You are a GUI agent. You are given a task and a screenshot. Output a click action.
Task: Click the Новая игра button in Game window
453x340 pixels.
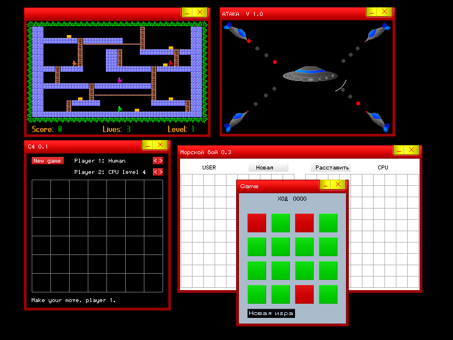click(271, 313)
